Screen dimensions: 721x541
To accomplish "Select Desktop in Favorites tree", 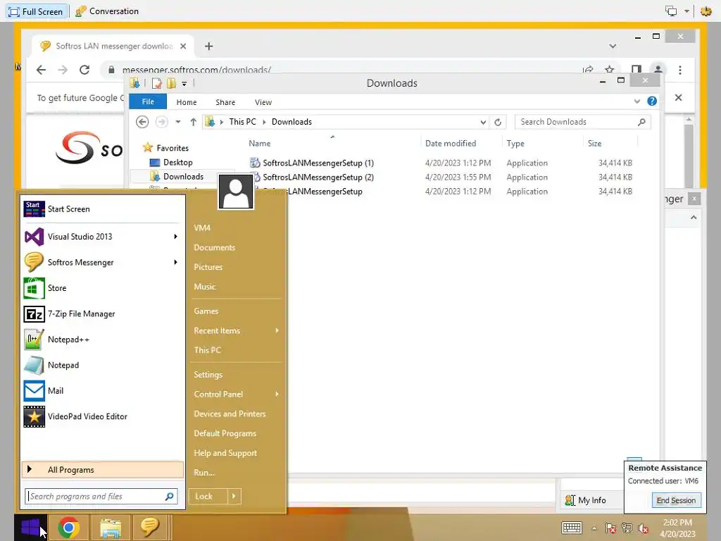I will coord(177,163).
